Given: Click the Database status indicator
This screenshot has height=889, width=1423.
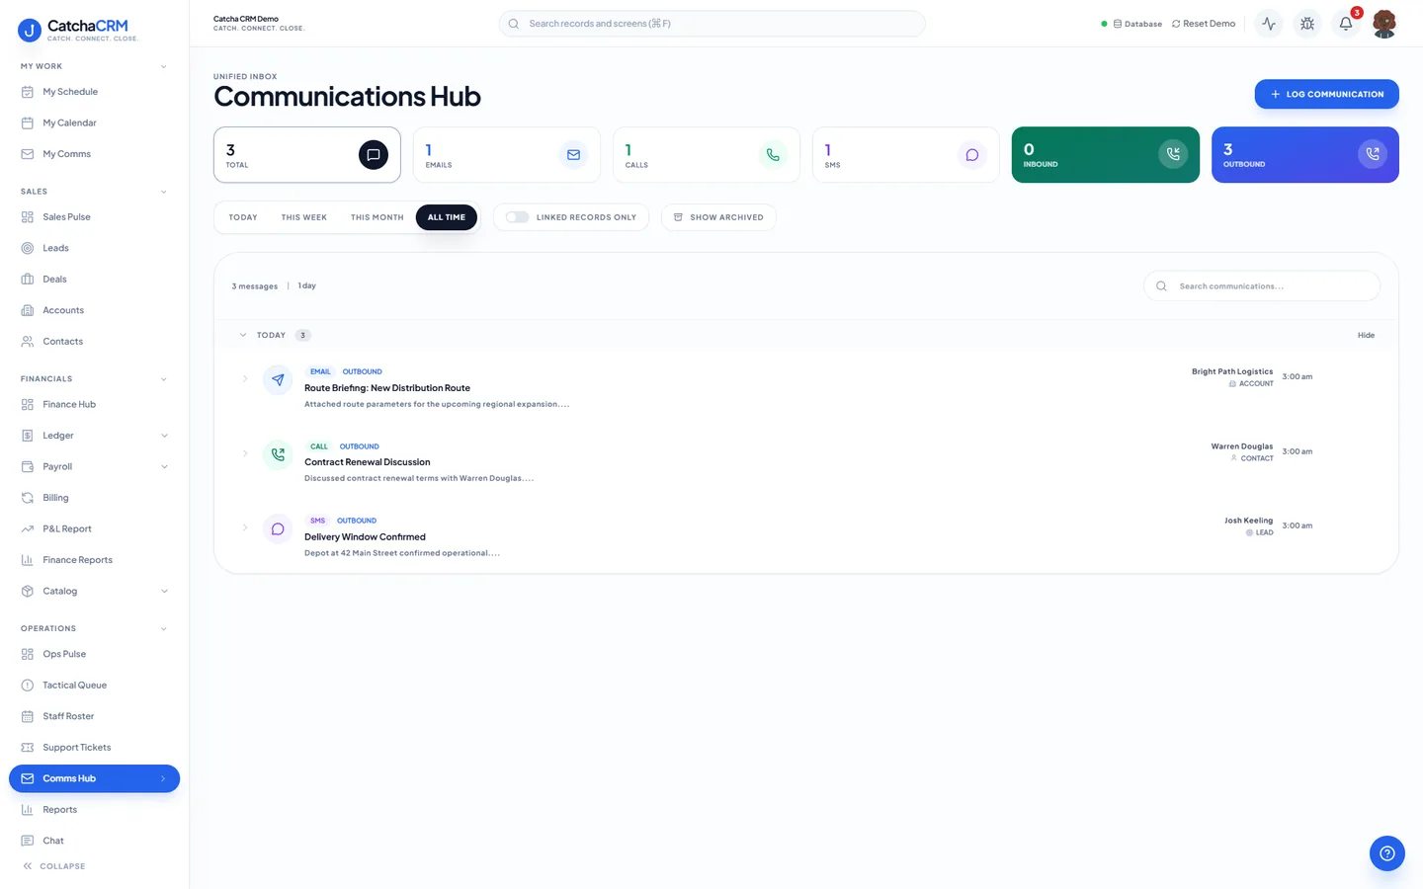Looking at the screenshot, I should tap(1132, 24).
